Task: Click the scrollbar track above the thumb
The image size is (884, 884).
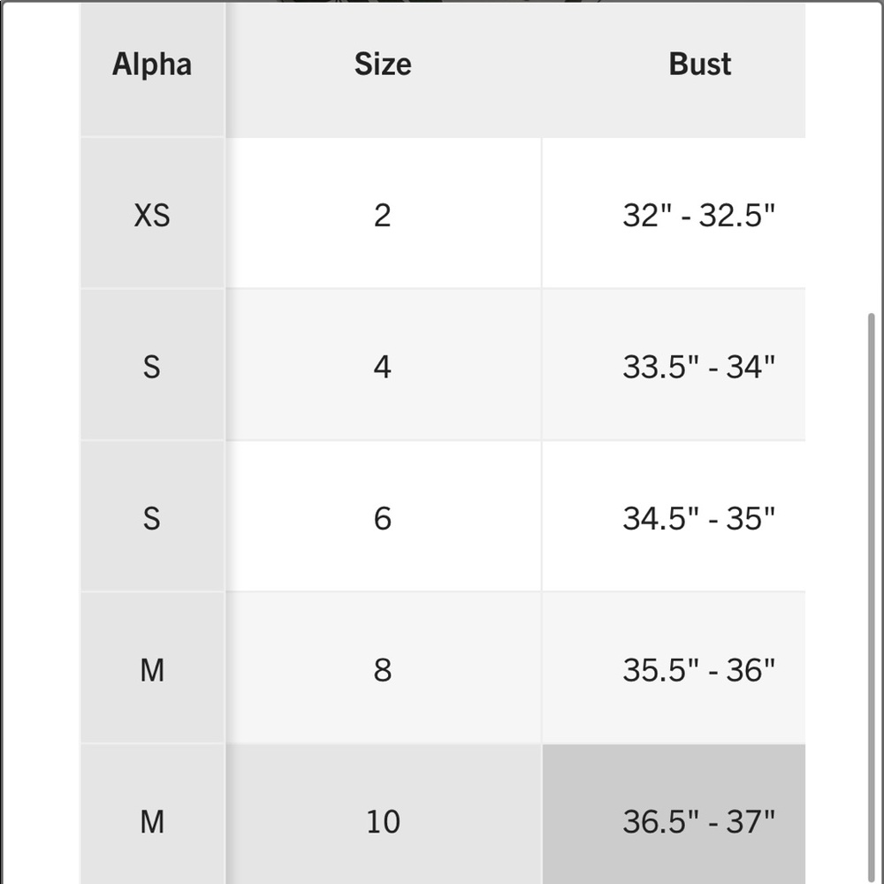Action: 871,158
